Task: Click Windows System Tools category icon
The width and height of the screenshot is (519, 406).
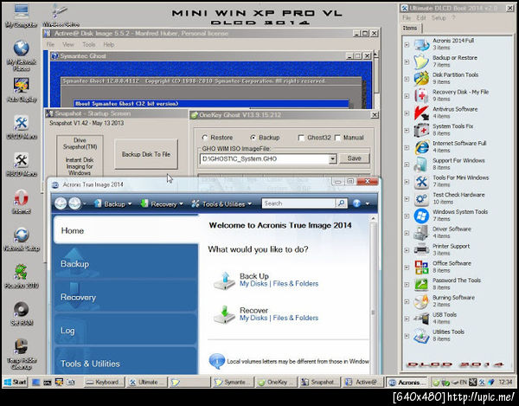Action: pos(421,216)
